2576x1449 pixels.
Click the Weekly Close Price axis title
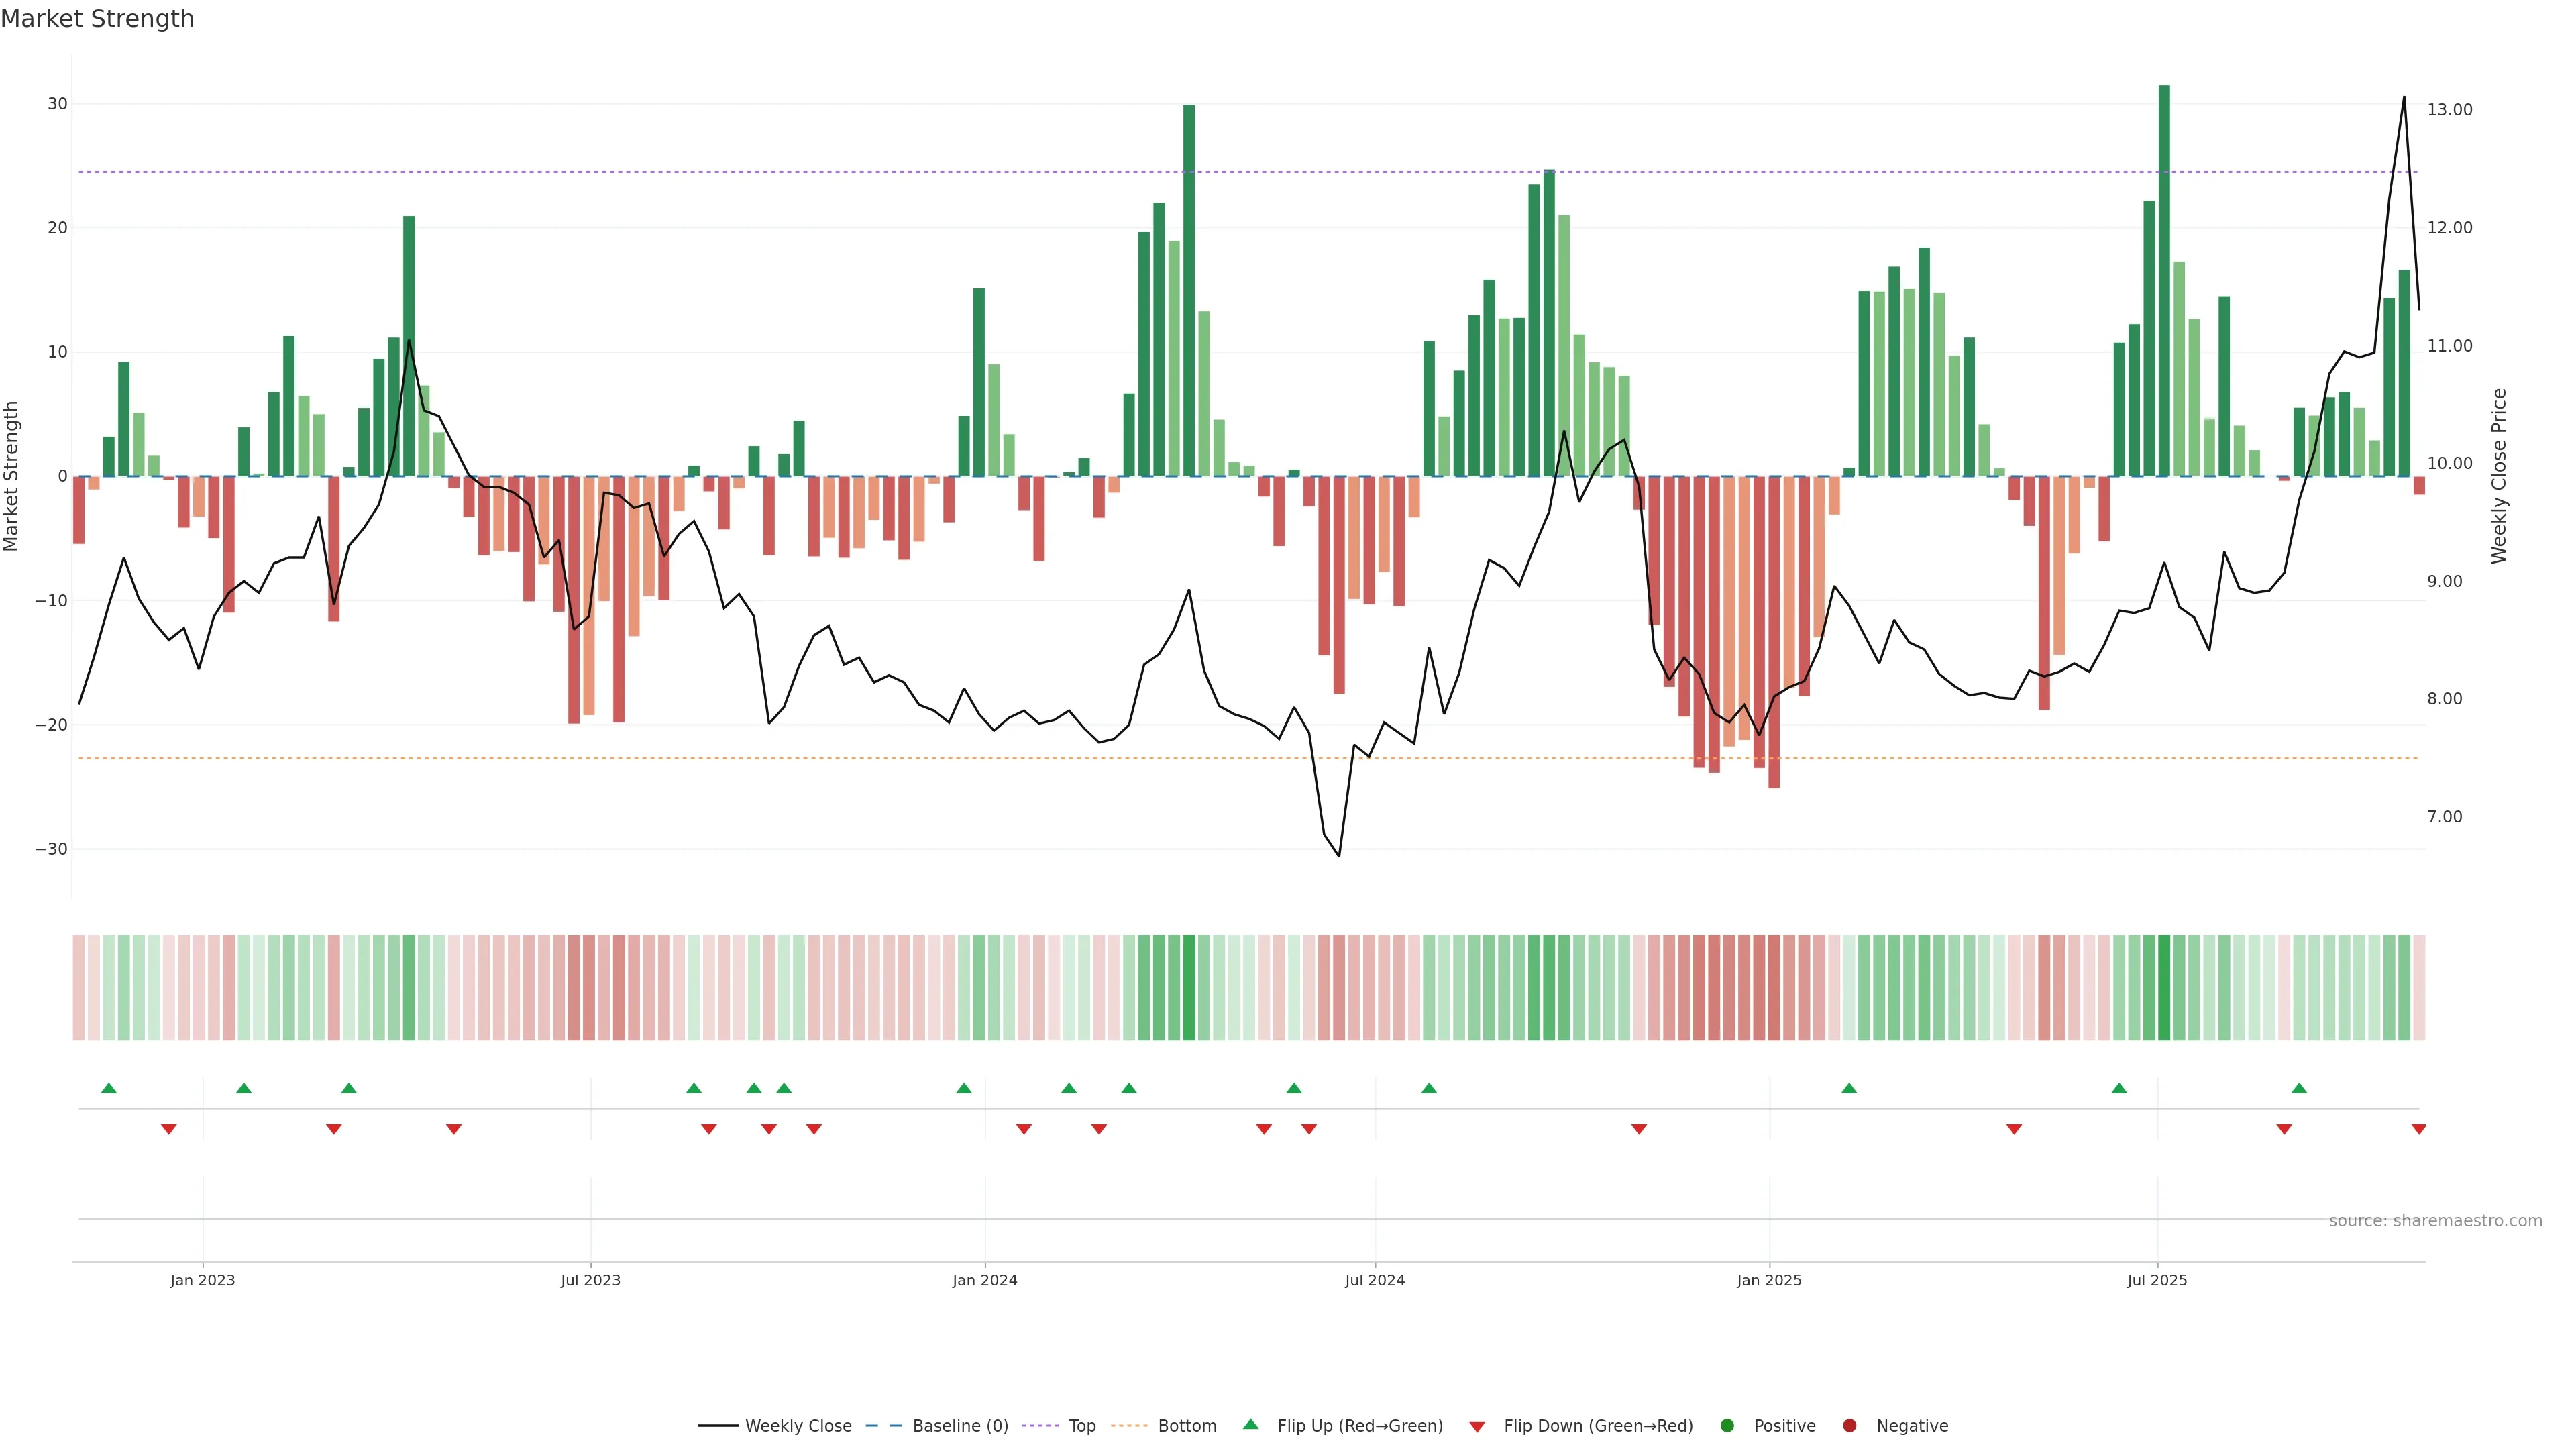2499,476
